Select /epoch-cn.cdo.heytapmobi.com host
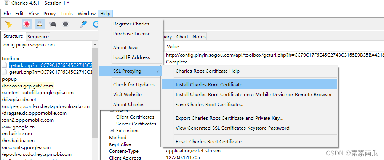Image resolution: width=384 pixels, height=160 pixels. click(x=37, y=154)
